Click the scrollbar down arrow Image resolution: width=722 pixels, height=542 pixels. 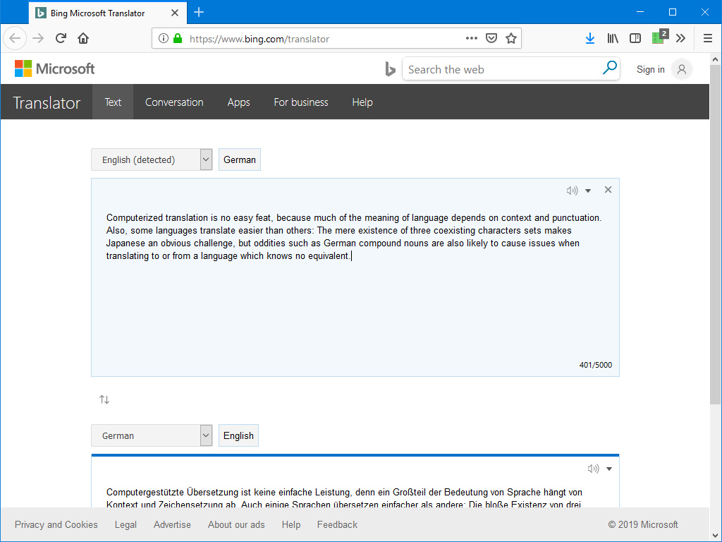(715, 536)
